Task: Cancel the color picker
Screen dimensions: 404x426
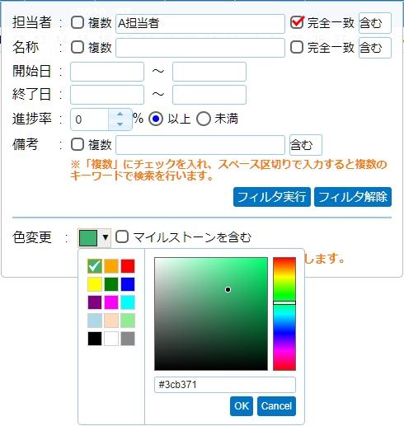Action: click(276, 406)
